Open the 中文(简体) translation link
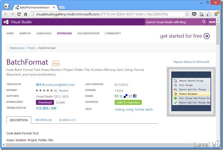Viewport: 223px width, 150px height. pyautogui.click(x=43, y=108)
